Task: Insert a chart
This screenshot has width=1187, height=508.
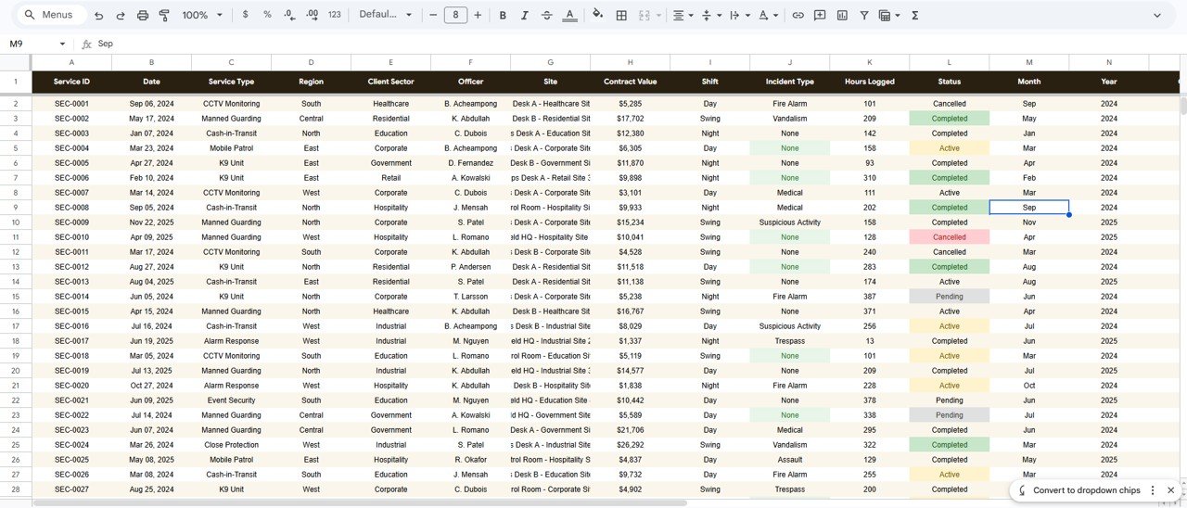Action: tap(842, 15)
